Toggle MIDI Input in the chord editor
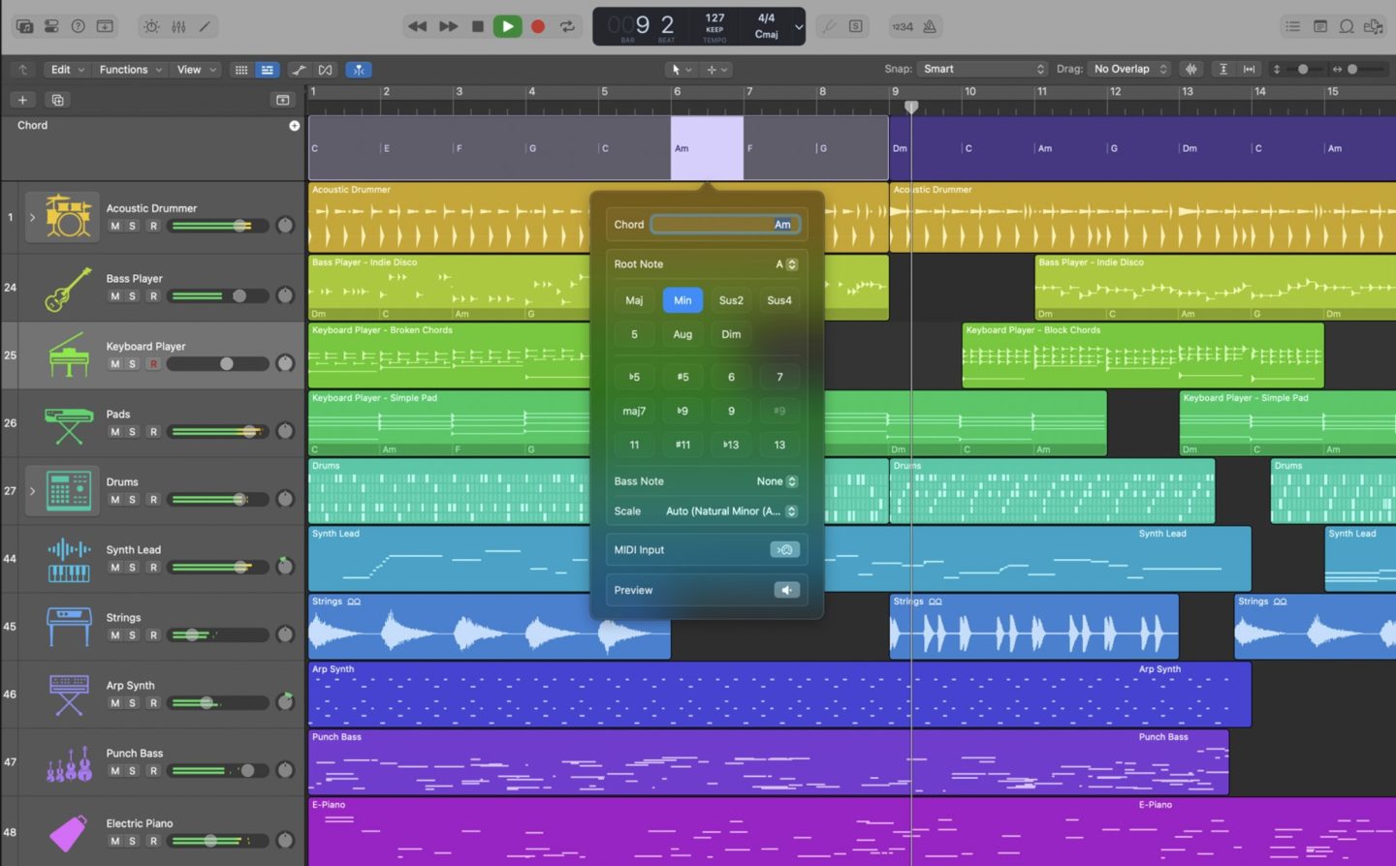1396x866 pixels. [784, 549]
